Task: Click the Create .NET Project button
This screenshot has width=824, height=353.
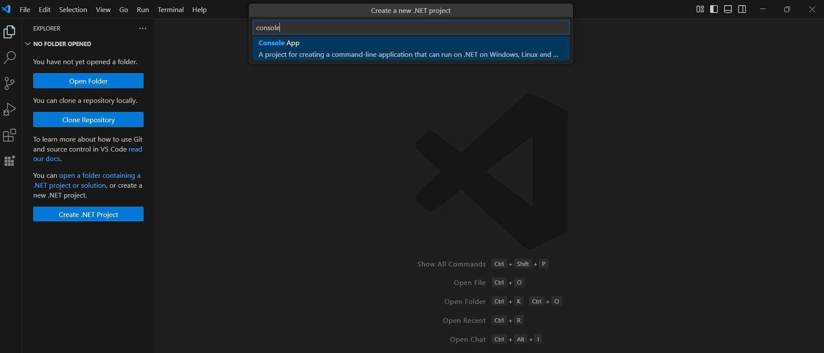Action: tap(88, 214)
